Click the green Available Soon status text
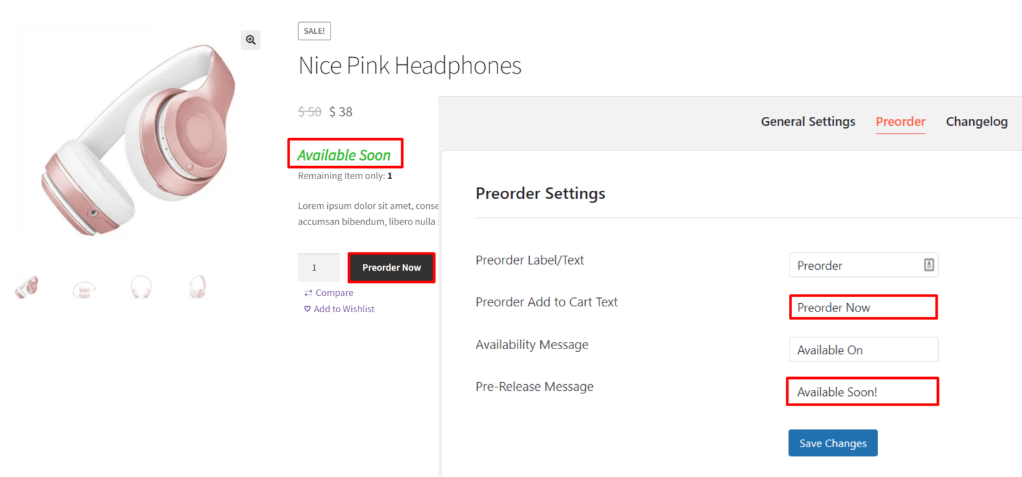The image size is (1022, 477). pyautogui.click(x=345, y=154)
